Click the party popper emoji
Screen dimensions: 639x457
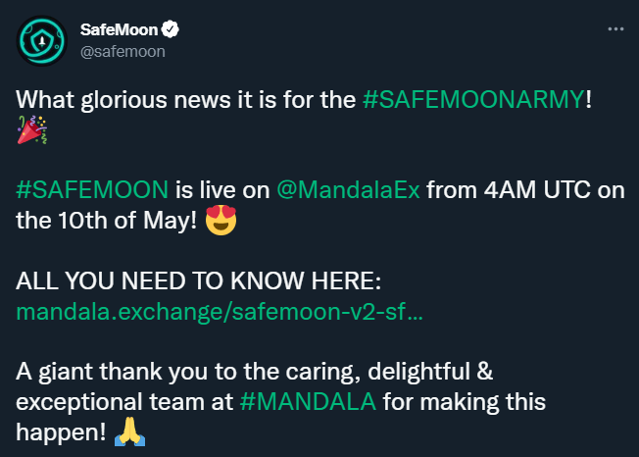pos(32,129)
